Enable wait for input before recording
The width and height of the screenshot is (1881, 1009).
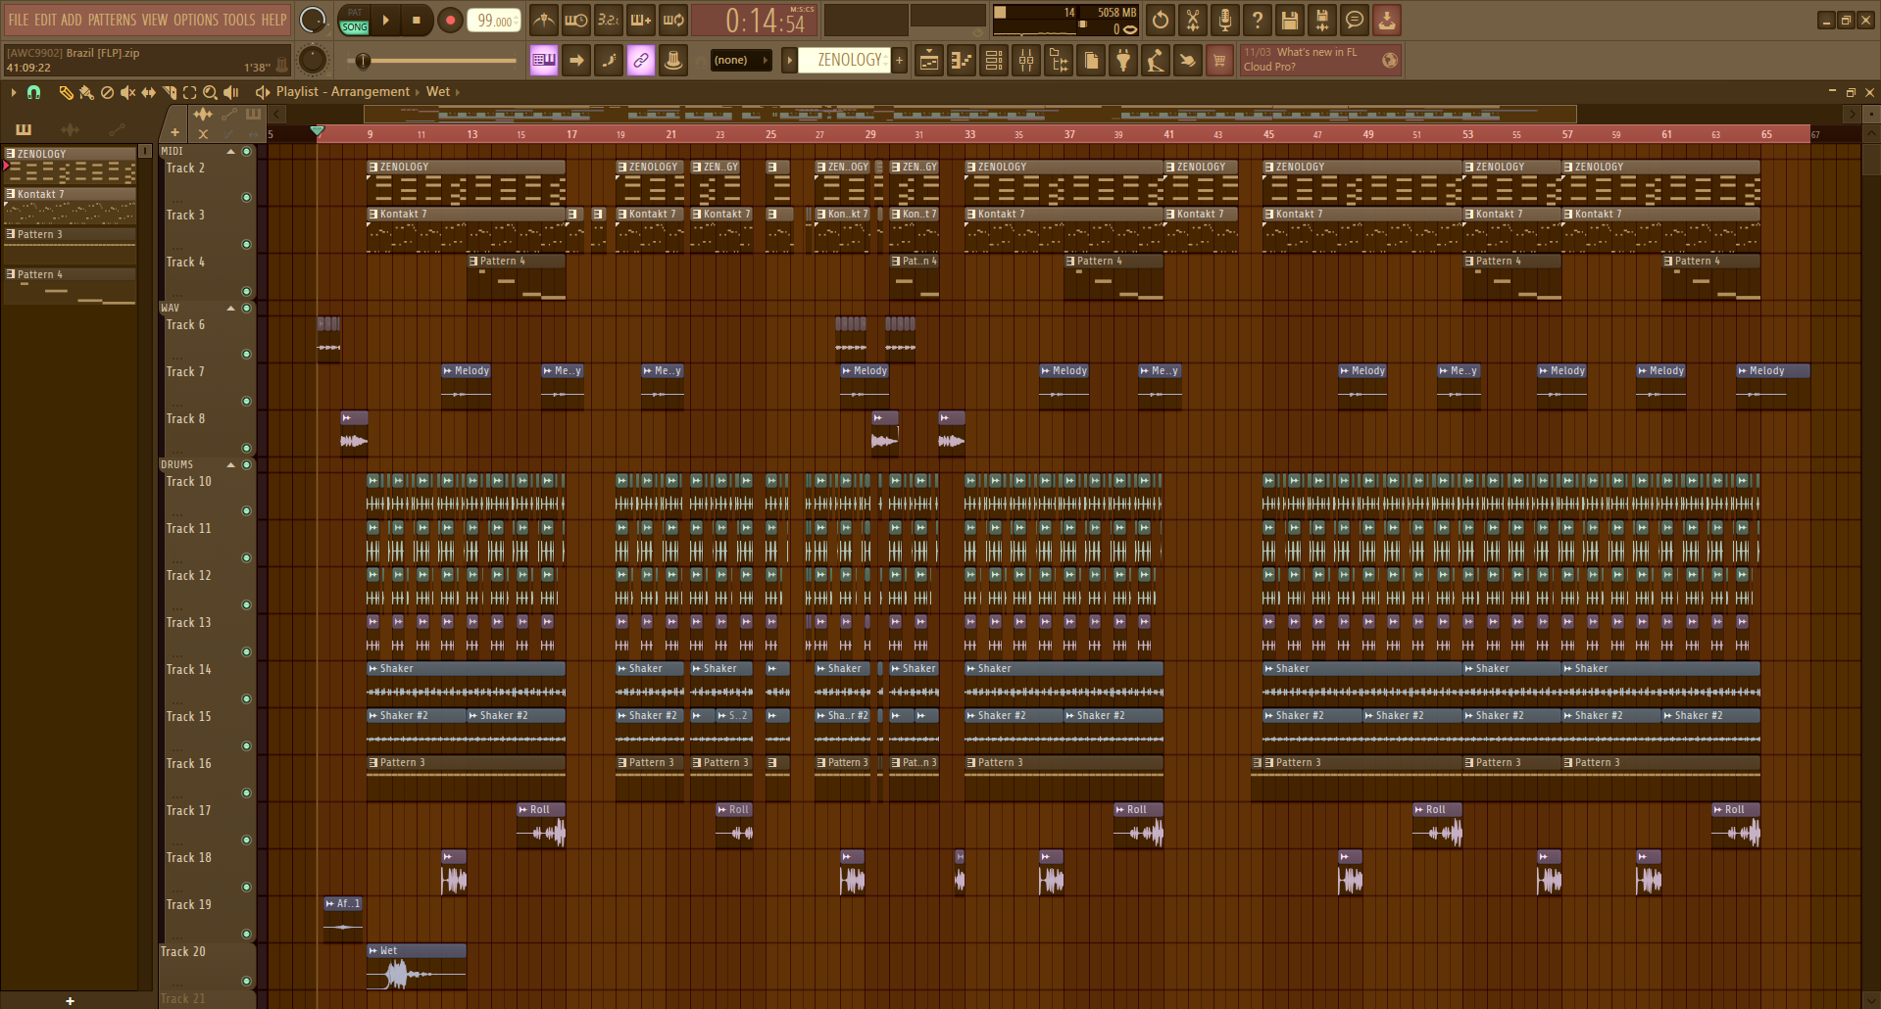click(x=576, y=20)
